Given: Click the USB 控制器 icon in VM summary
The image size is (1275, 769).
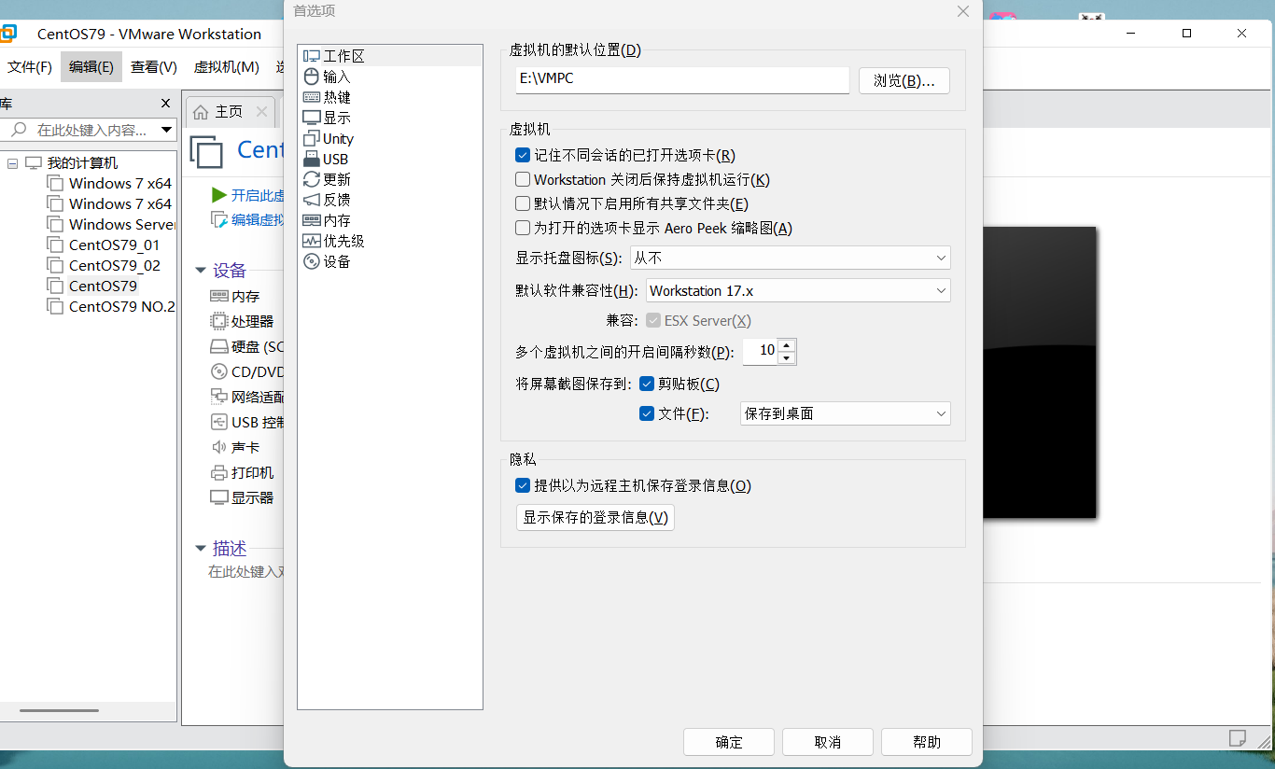Looking at the screenshot, I should (x=219, y=422).
